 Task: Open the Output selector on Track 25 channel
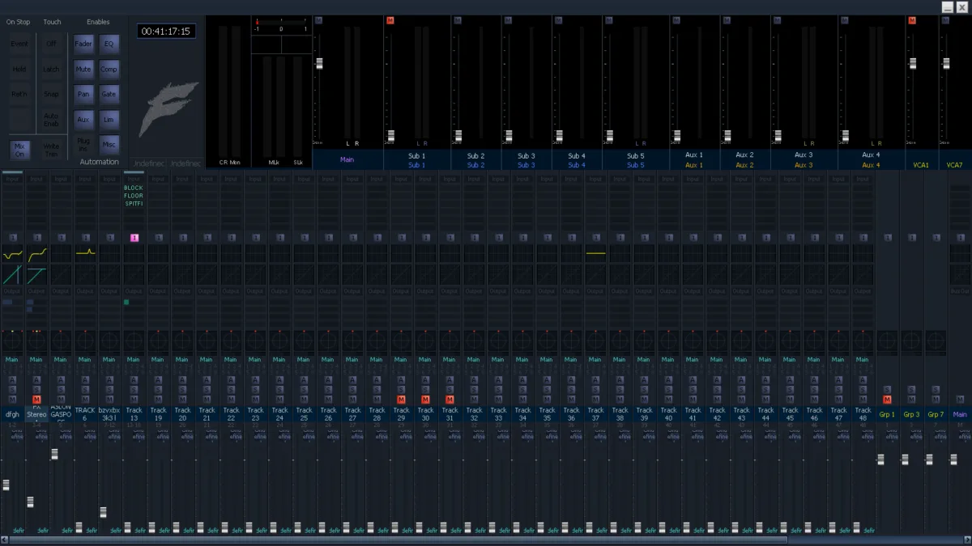pos(304,290)
